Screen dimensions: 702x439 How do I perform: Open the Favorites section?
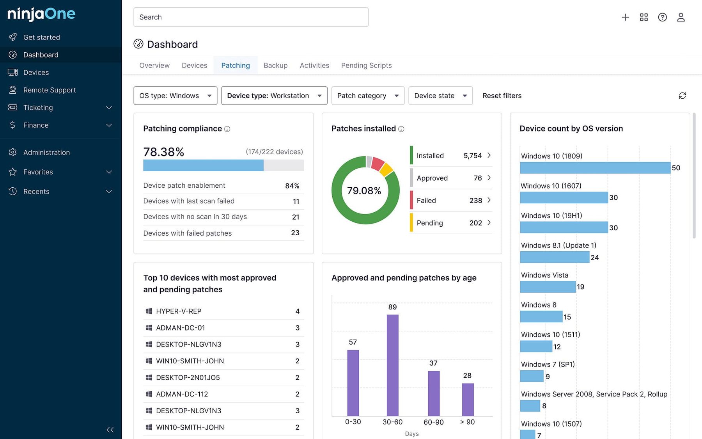coord(38,172)
